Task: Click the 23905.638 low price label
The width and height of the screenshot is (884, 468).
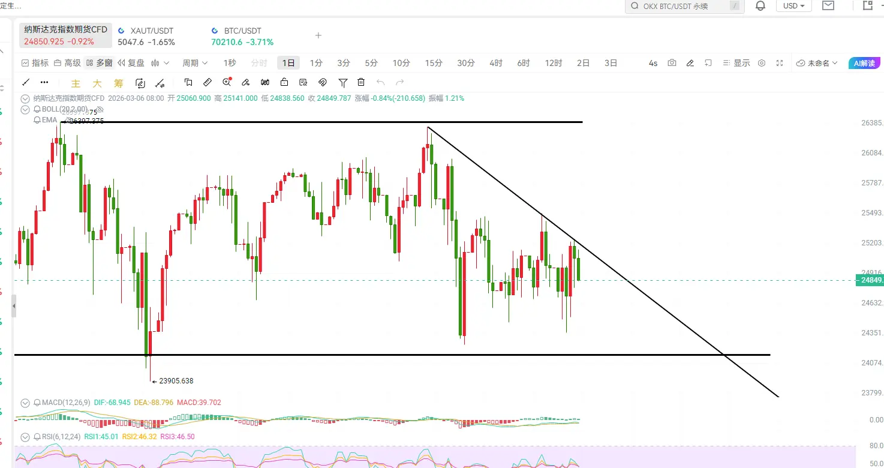Action: point(176,381)
